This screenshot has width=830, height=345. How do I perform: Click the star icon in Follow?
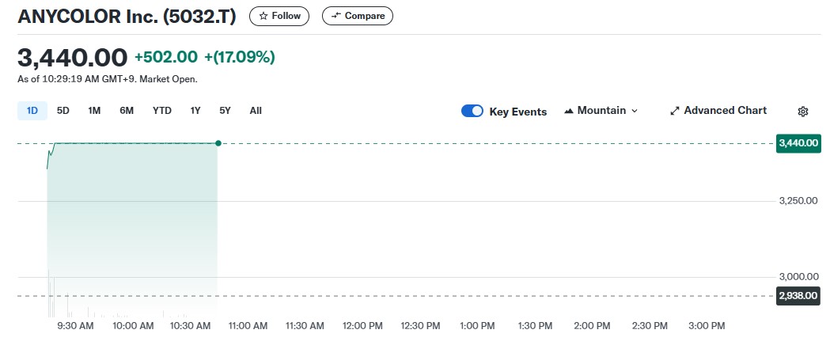[x=263, y=16]
